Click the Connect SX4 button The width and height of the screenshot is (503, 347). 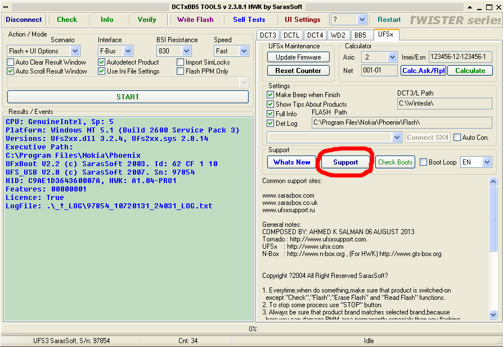click(428, 138)
